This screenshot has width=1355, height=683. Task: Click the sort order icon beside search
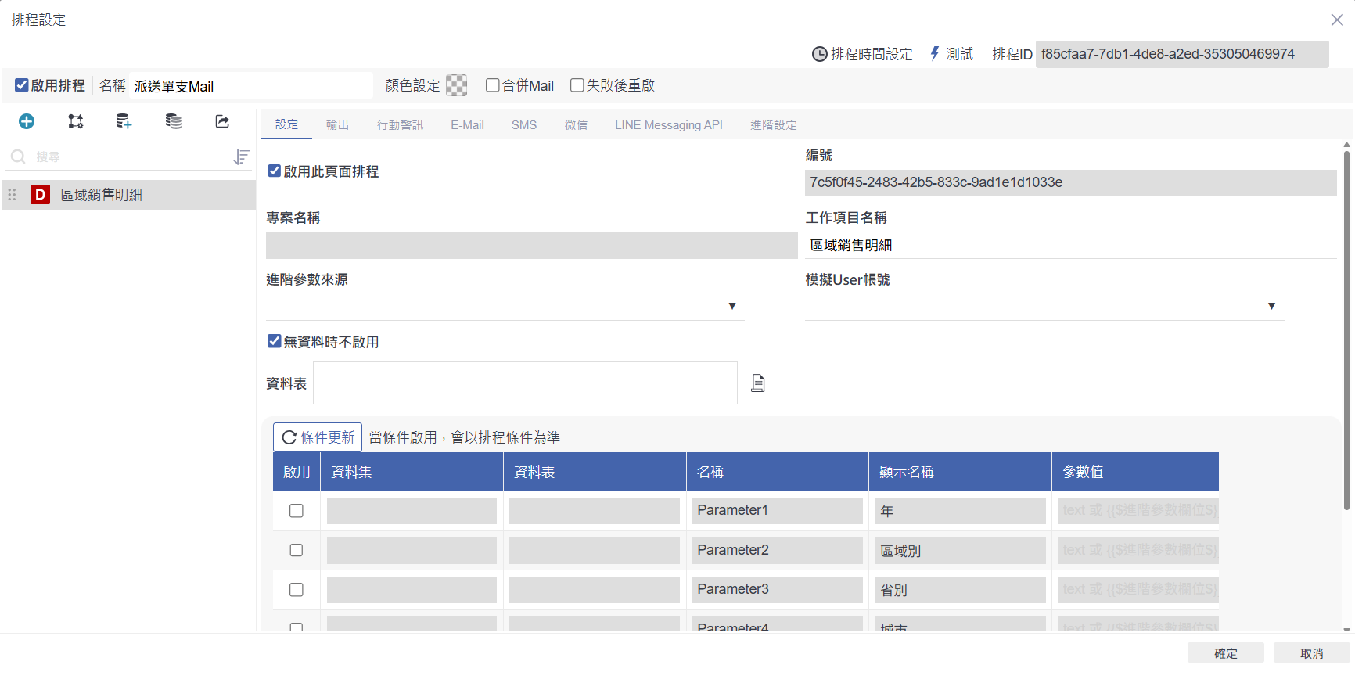coord(242,157)
